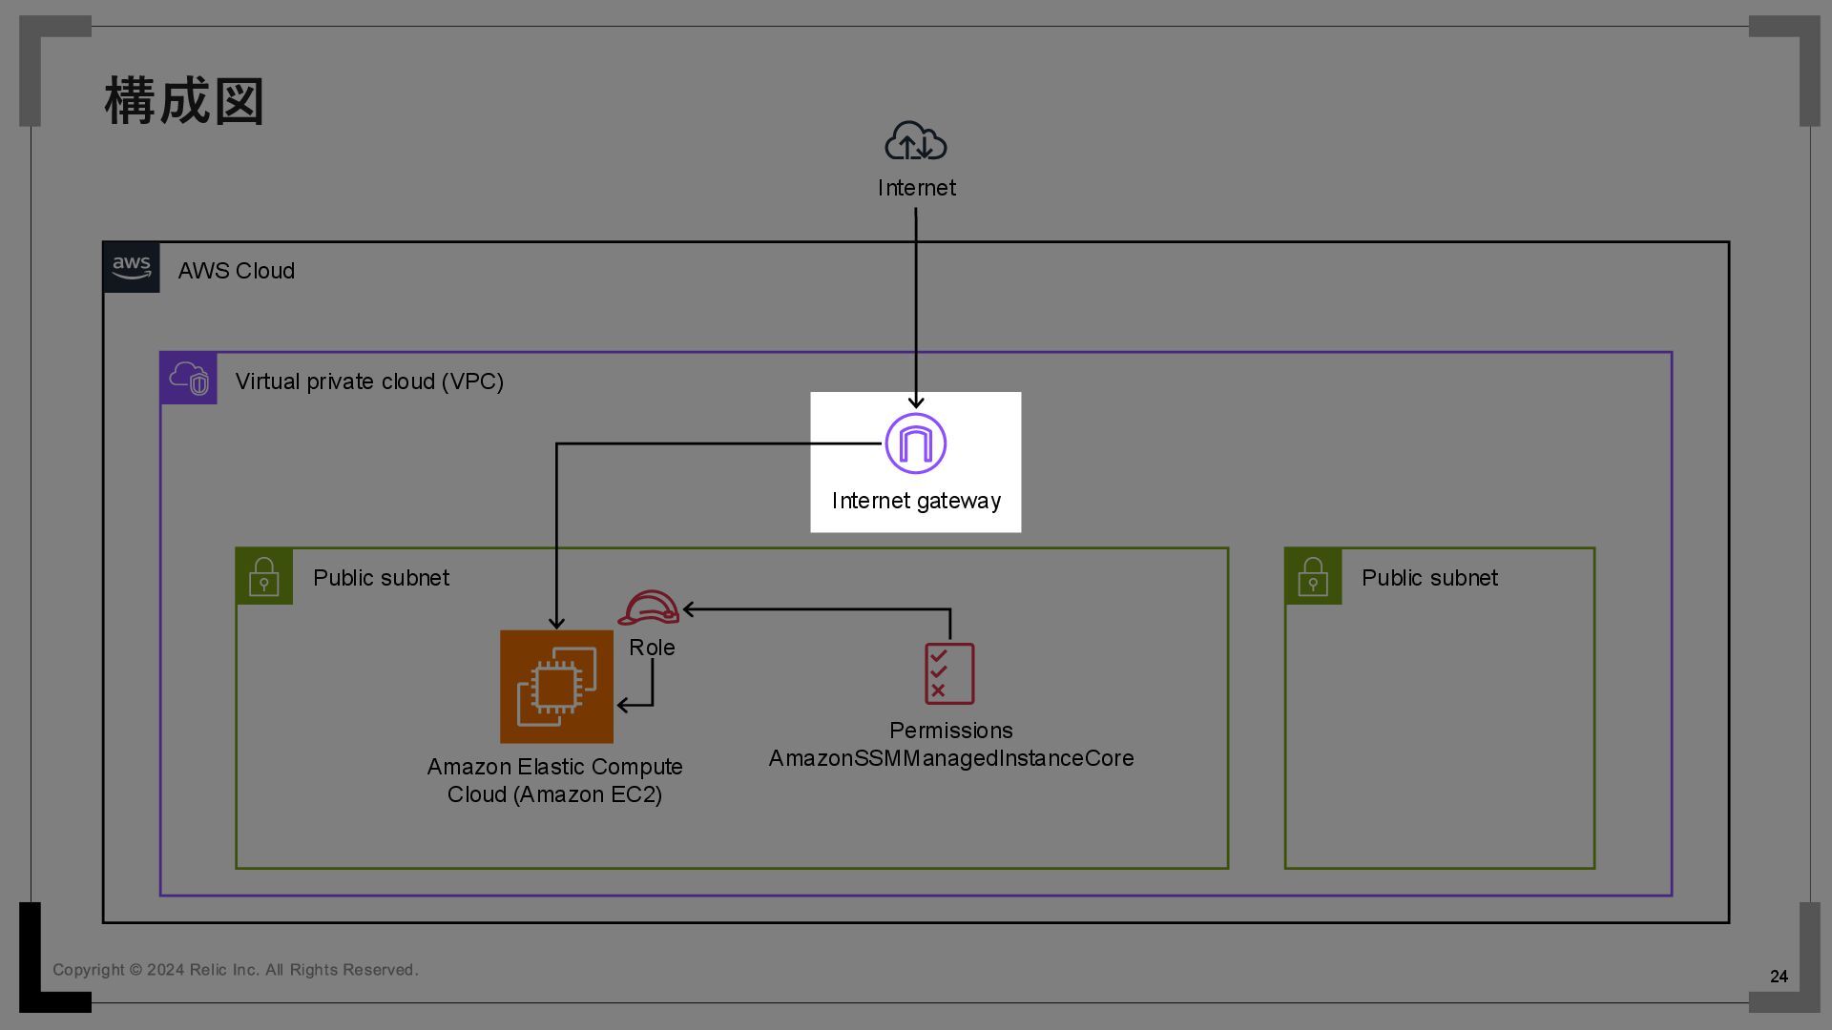This screenshot has width=1832, height=1030.
Task: Click the Internet label under cloud
Action: (916, 188)
